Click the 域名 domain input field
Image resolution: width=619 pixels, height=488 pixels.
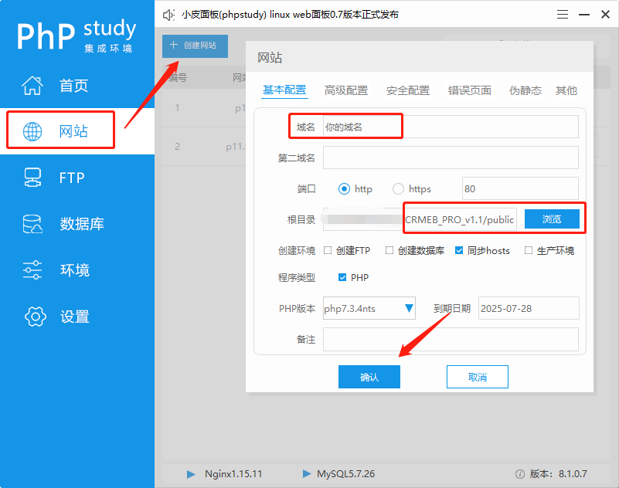pyautogui.click(x=451, y=127)
